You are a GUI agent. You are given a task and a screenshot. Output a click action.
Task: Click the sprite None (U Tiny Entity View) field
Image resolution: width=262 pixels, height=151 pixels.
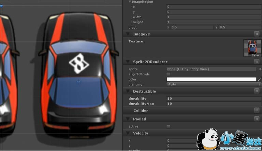(x=212, y=69)
